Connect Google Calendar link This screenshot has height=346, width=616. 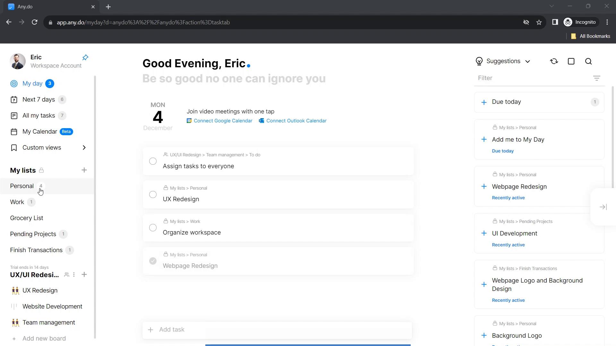point(219,121)
